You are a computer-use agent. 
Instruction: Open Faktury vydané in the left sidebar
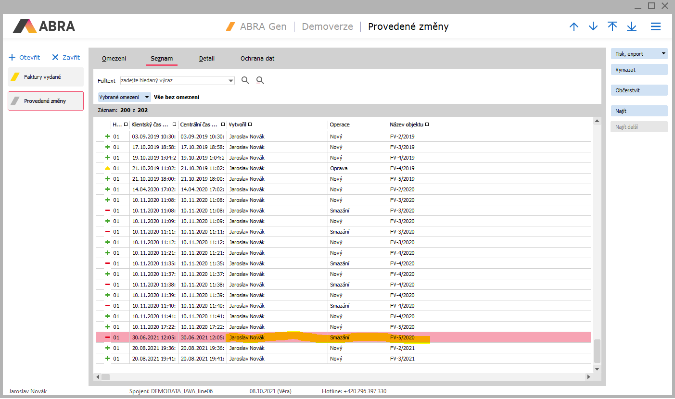pyautogui.click(x=46, y=77)
